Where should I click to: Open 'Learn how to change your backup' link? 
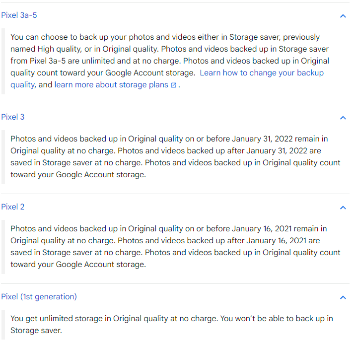click(x=262, y=73)
